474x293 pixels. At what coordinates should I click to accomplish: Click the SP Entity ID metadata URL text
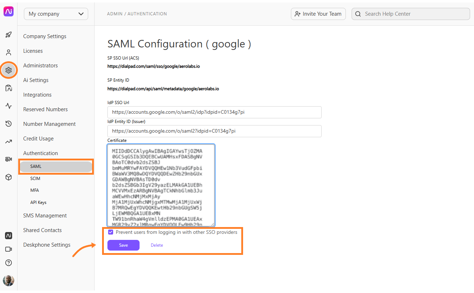click(163, 89)
